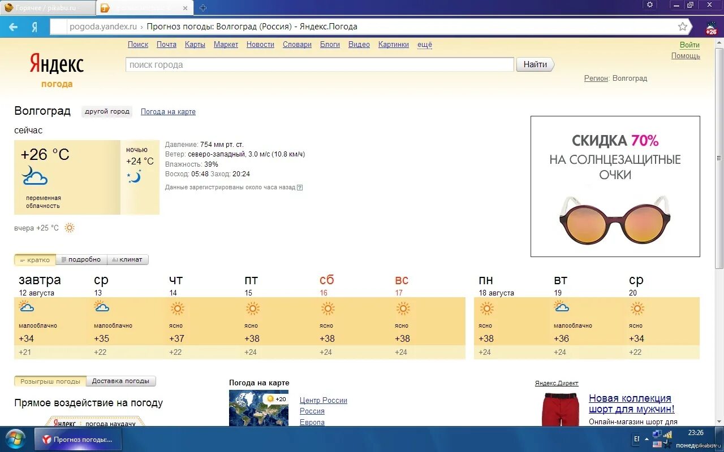Open the 'Помощь' help link
The image size is (724, 452).
[x=686, y=56]
